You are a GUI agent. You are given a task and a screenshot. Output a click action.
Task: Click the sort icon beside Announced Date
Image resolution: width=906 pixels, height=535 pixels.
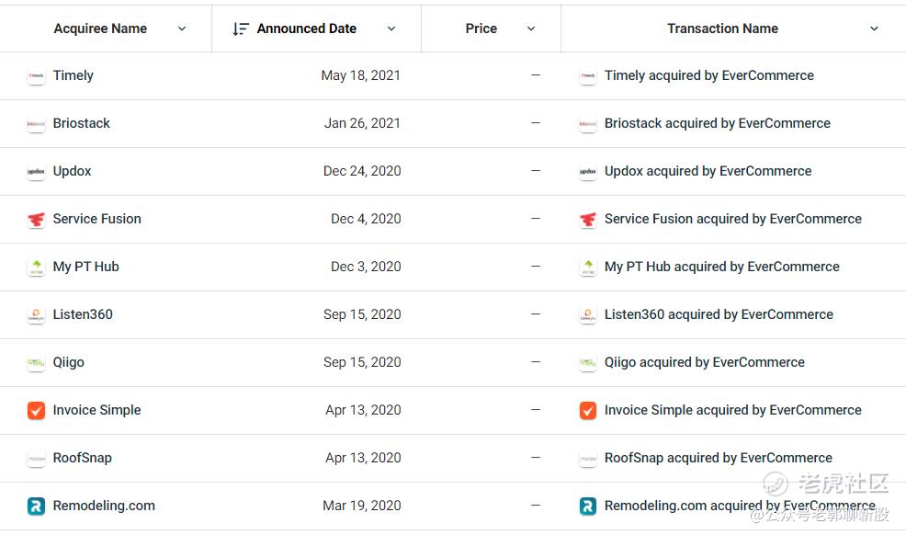[x=241, y=28]
